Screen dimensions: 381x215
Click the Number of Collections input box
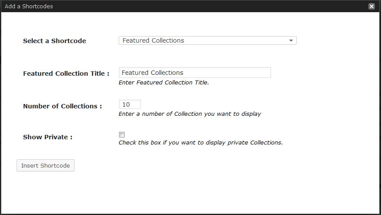129,104
